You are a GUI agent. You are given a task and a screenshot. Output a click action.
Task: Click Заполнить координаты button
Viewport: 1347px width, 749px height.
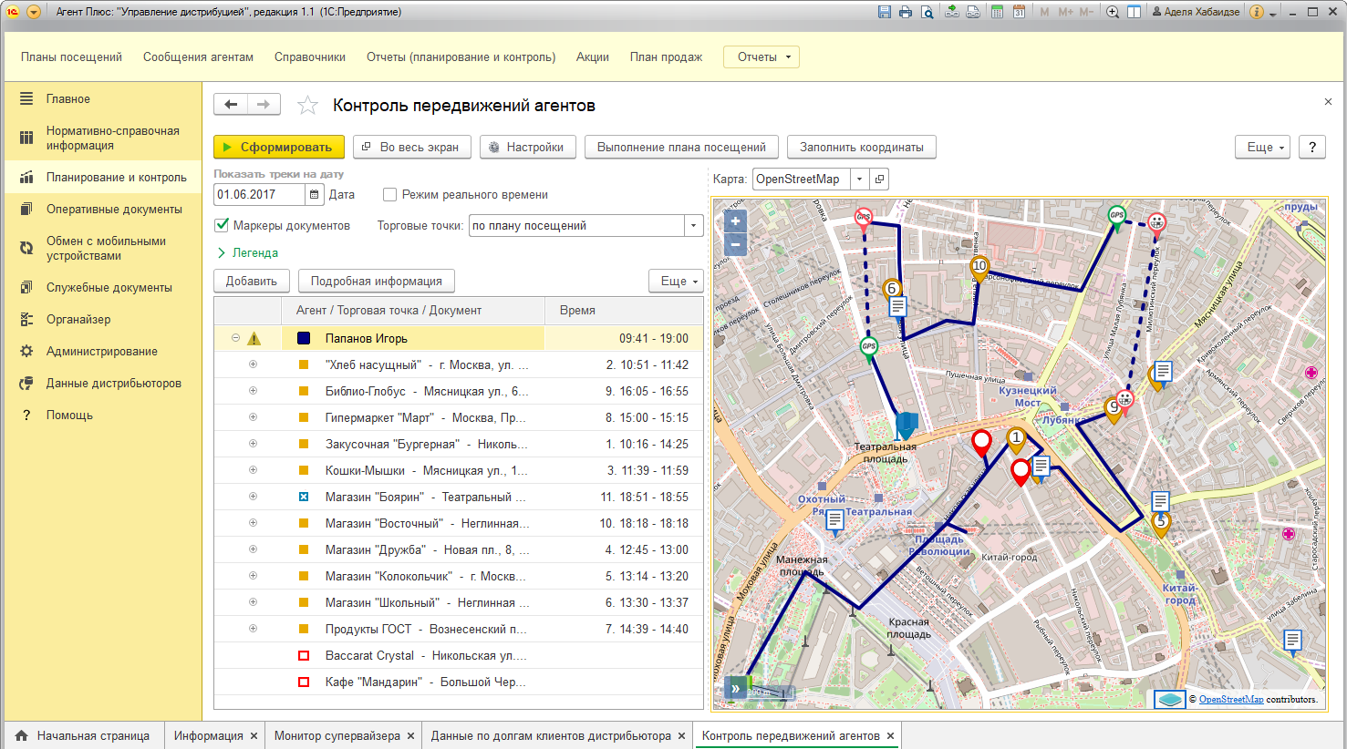862,147
